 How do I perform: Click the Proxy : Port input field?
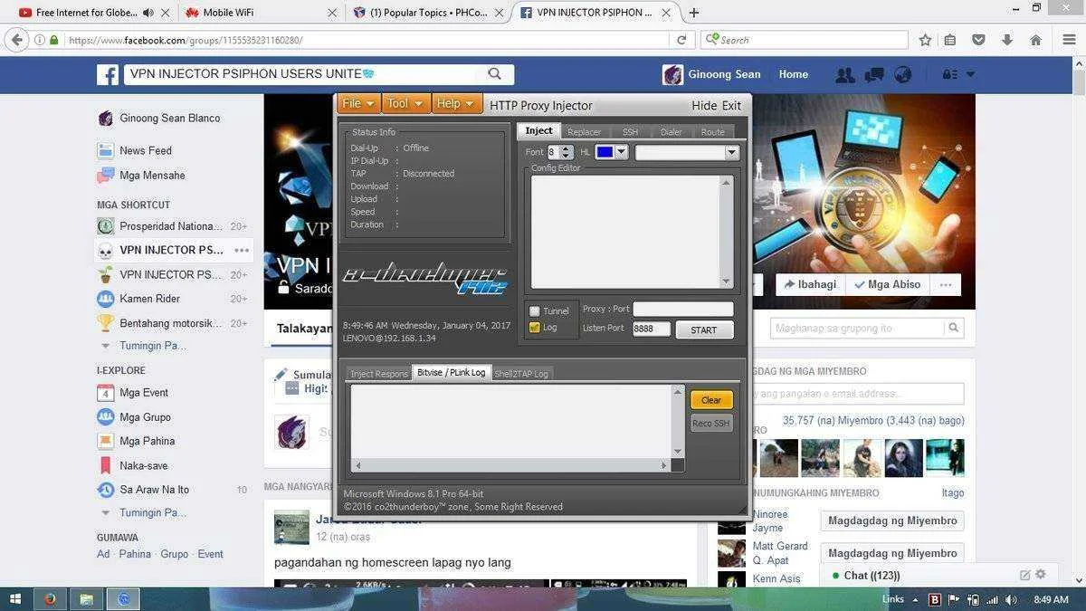pos(683,309)
